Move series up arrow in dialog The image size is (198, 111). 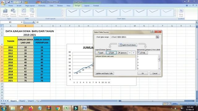pyautogui.click(x=130, y=53)
